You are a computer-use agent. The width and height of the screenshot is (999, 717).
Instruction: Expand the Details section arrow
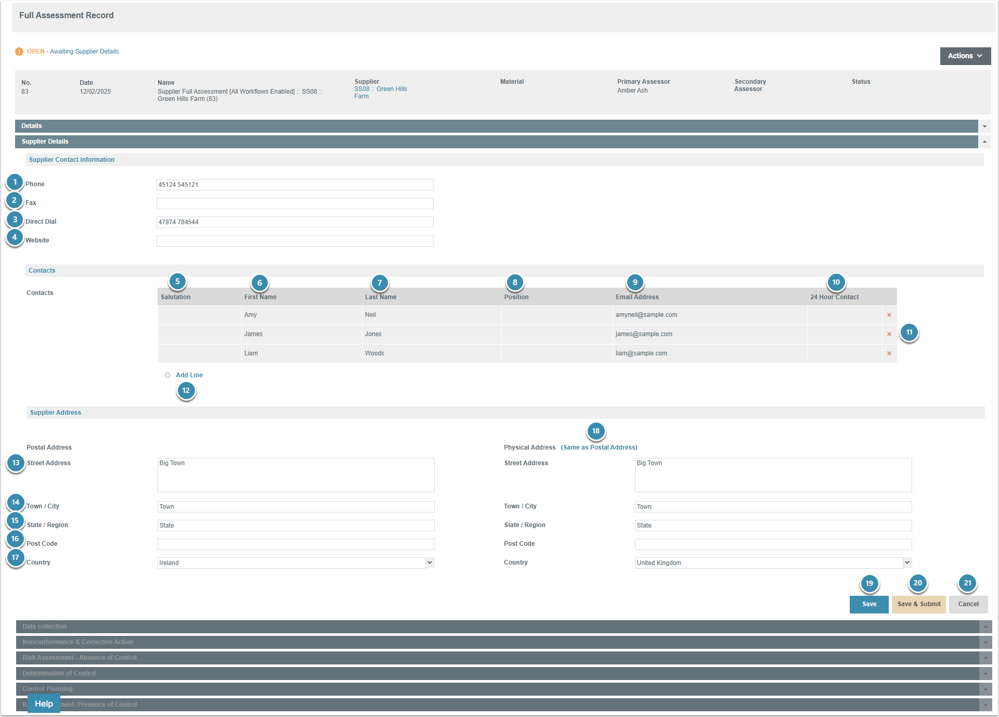pyautogui.click(x=984, y=126)
